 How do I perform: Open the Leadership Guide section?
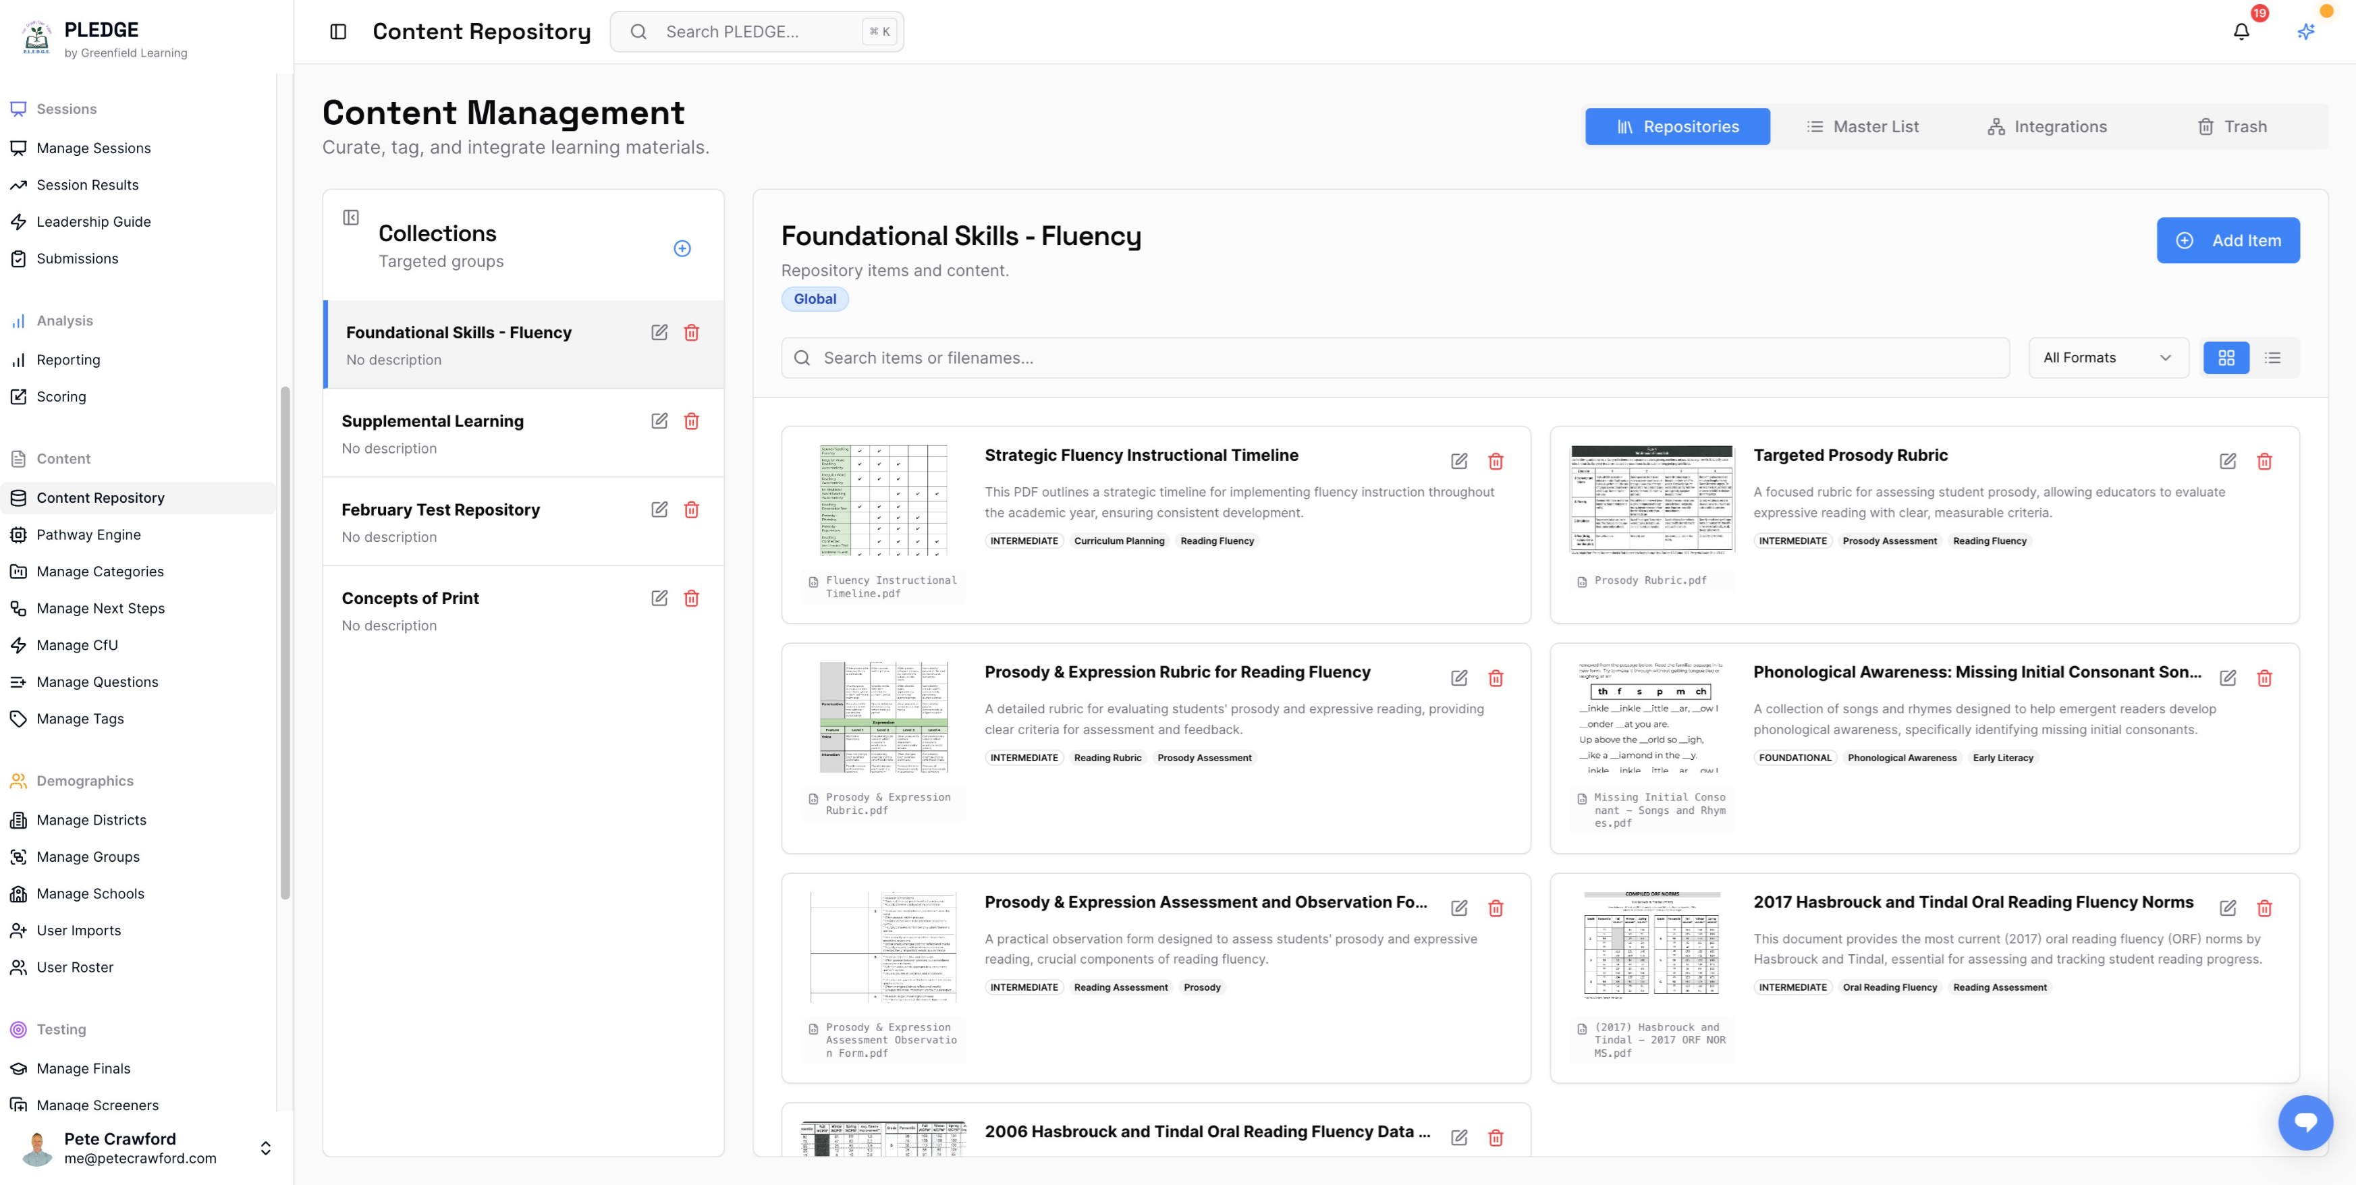[93, 221]
